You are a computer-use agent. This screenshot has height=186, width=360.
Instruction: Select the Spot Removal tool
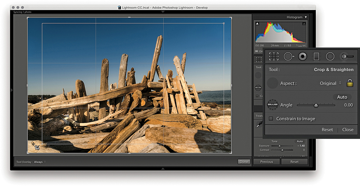coord(288,56)
